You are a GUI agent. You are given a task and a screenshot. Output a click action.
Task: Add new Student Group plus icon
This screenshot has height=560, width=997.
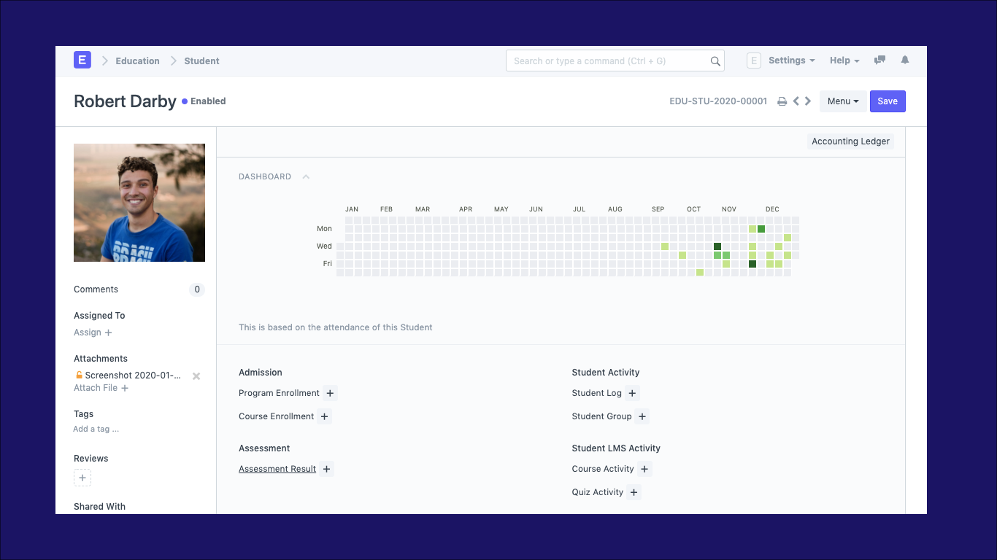coord(642,416)
